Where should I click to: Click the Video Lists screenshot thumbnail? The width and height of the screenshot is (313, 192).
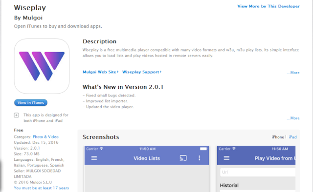[147, 169]
